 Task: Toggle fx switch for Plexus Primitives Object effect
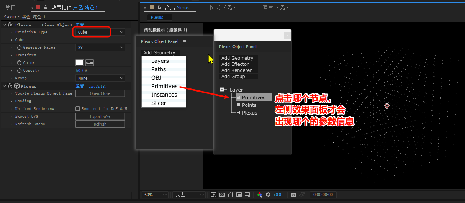pos(10,25)
